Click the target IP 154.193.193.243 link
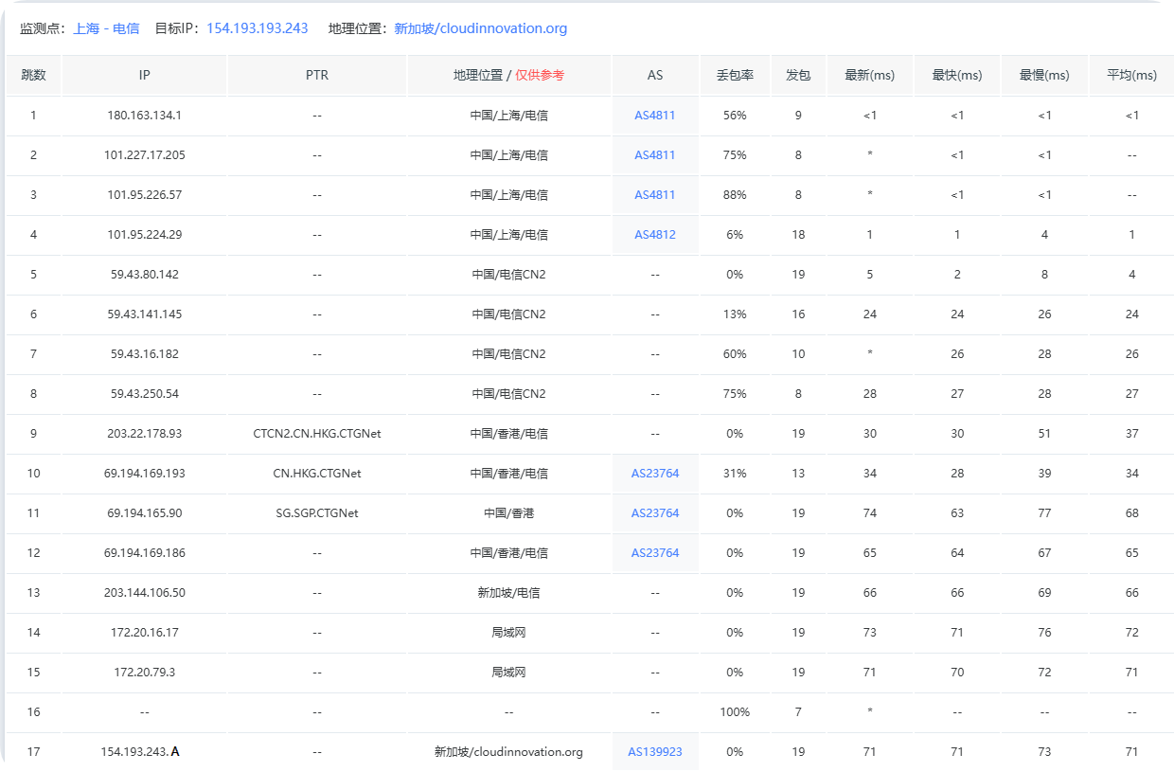 point(257,28)
